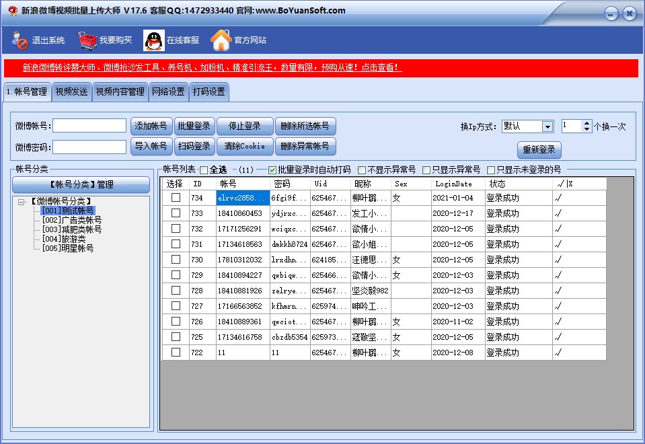The height and width of the screenshot is (444, 645).
Task: Click nickname cell 坚炎毅982
Action: 370,291
